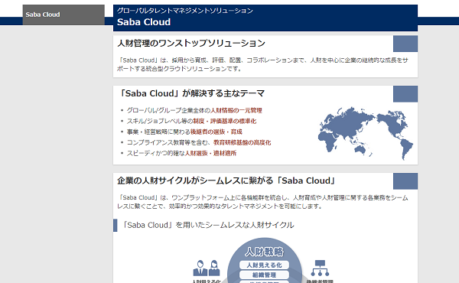This screenshot has width=459, height=283.
Task: Click the 後継者の選抜・育成 red text
Action: click(x=216, y=132)
